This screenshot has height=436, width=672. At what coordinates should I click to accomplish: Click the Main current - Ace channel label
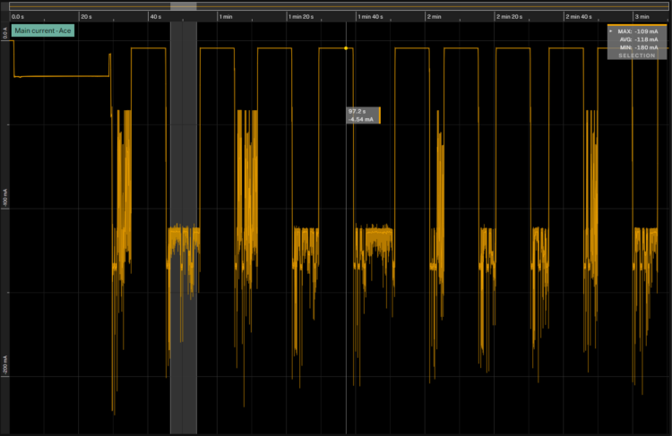pos(43,31)
